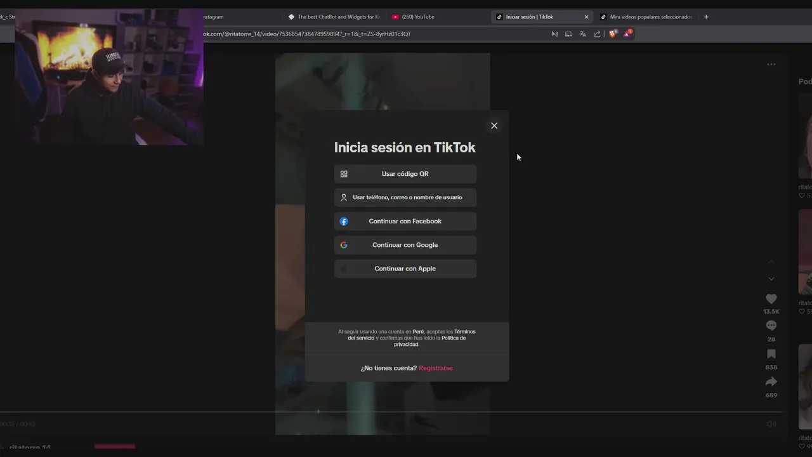The image size is (812, 457).
Task: Close the Iniciar sesión TikTok tab
Action: pos(586,17)
